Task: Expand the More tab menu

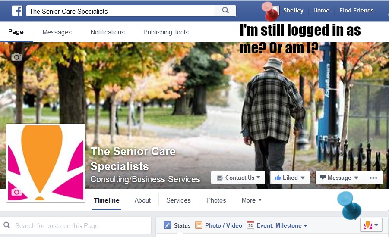Action: pyautogui.click(x=252, y=200)
